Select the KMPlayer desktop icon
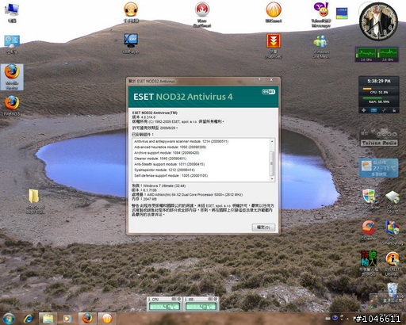The width and height of the screenshot is (406, 325). 131,44
